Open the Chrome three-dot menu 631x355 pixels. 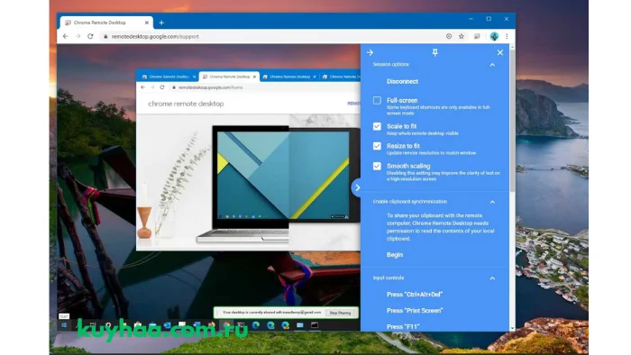[507, 36]
